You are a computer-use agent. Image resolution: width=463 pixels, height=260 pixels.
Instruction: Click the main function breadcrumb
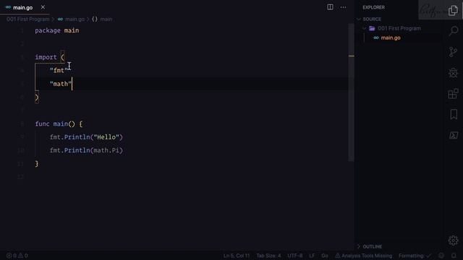[x=102, y=19]
